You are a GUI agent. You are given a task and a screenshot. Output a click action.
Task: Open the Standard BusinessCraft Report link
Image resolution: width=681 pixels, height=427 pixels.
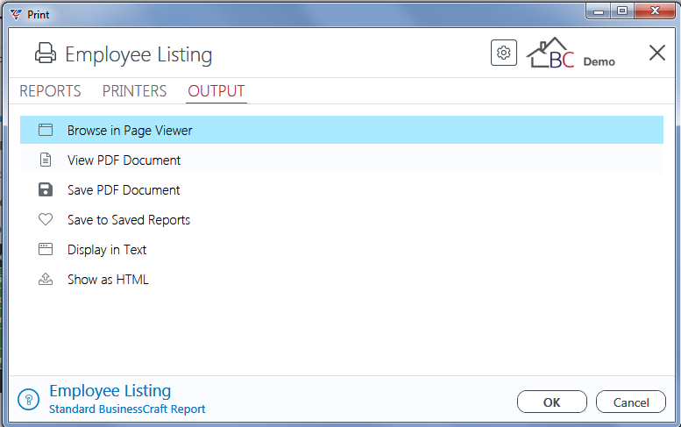(x=127, y=409)
